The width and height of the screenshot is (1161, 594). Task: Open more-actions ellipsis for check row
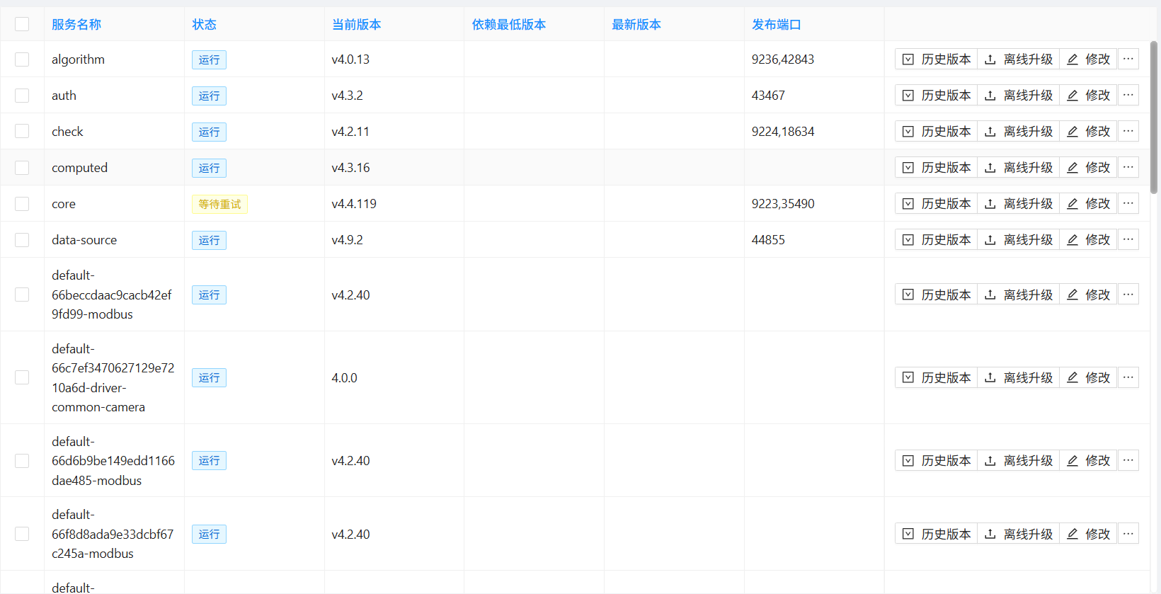1128,132
